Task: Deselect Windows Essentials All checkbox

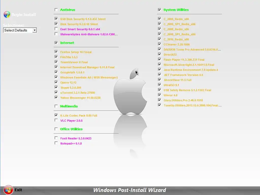Action: click(56, 77)
